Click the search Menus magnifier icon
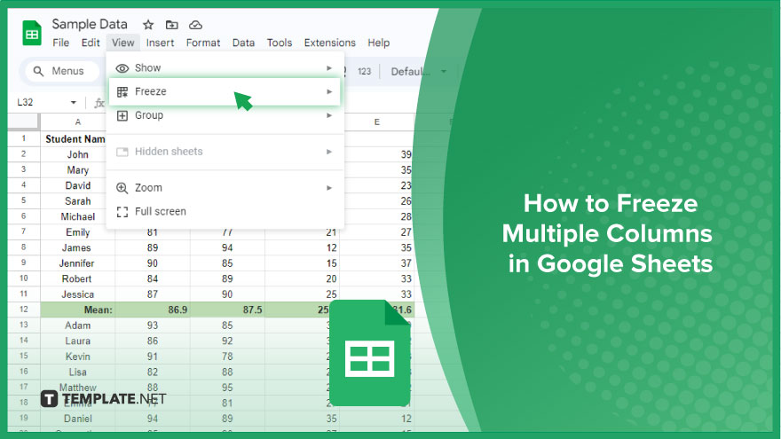 point(38,71)
